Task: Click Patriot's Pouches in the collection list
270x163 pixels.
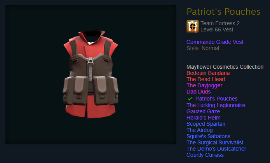Action: click(216, 99)
